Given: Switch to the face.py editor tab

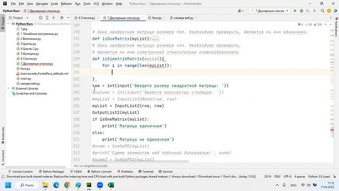Looking at the screenshot, I should point(157,18).
